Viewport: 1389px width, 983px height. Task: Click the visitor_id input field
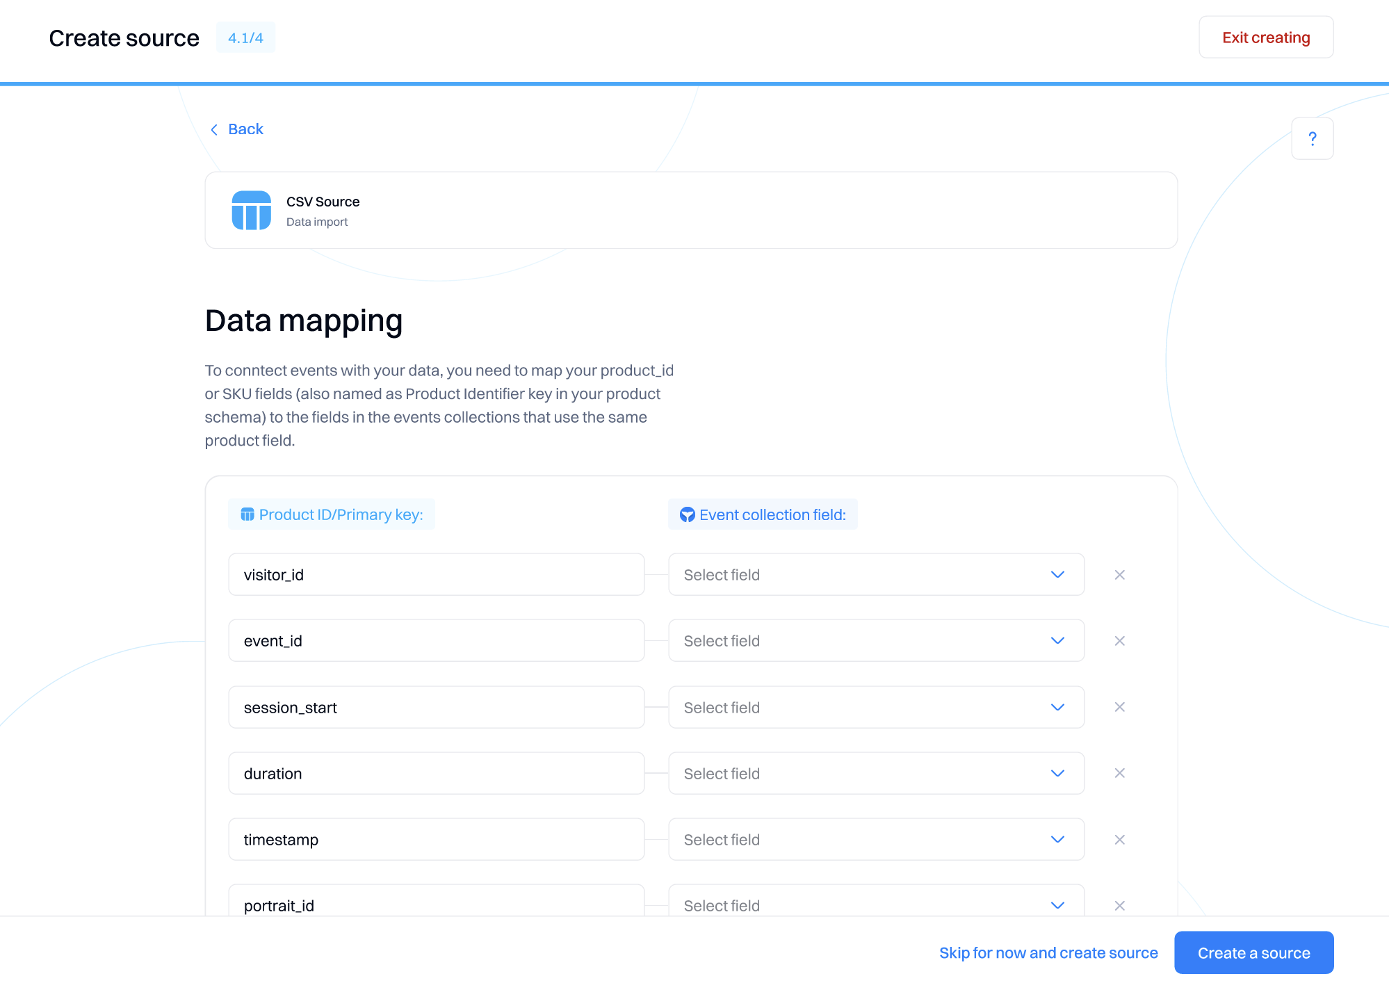[x=436, y=575]
